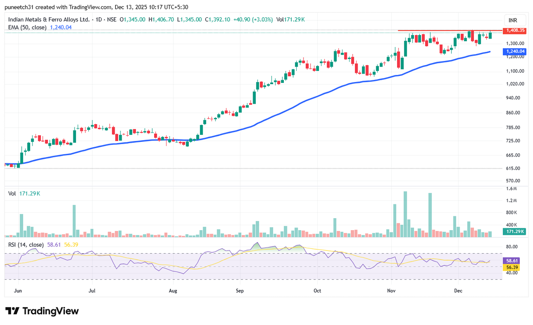Click the 1.6 M volume axis label
Viewport: 533px width, 325px height.
click(x=512, y=189)
